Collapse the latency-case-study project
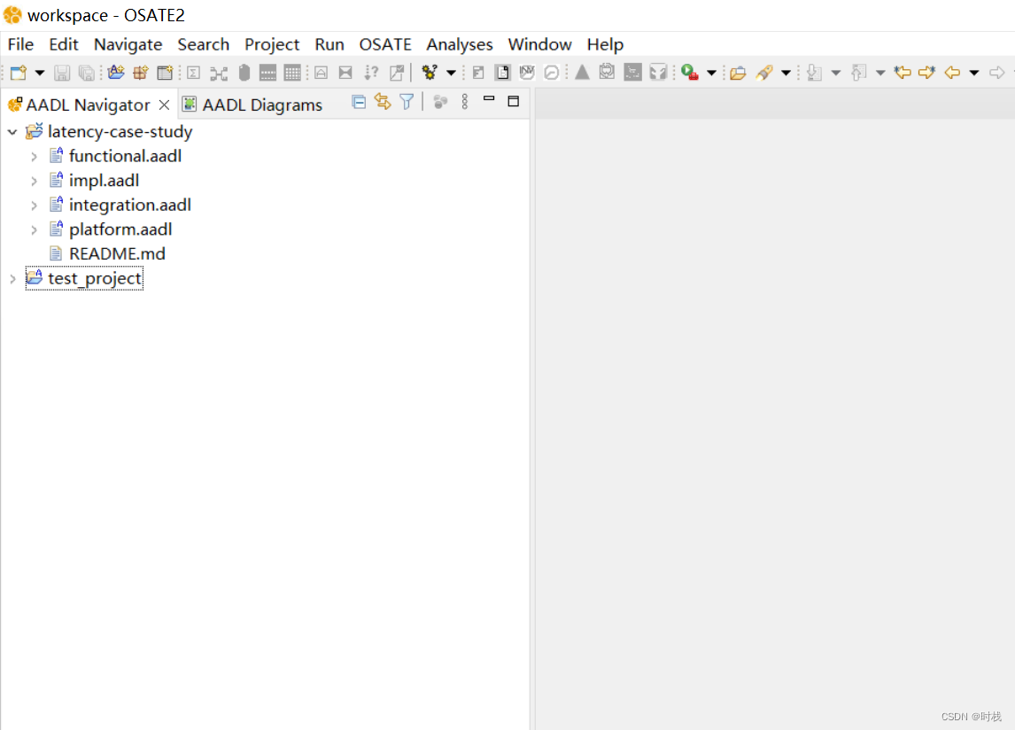 (x=12, y=132)
